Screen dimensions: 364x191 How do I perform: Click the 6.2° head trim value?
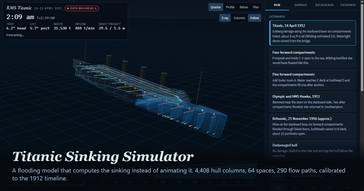(x=16, y=28)
